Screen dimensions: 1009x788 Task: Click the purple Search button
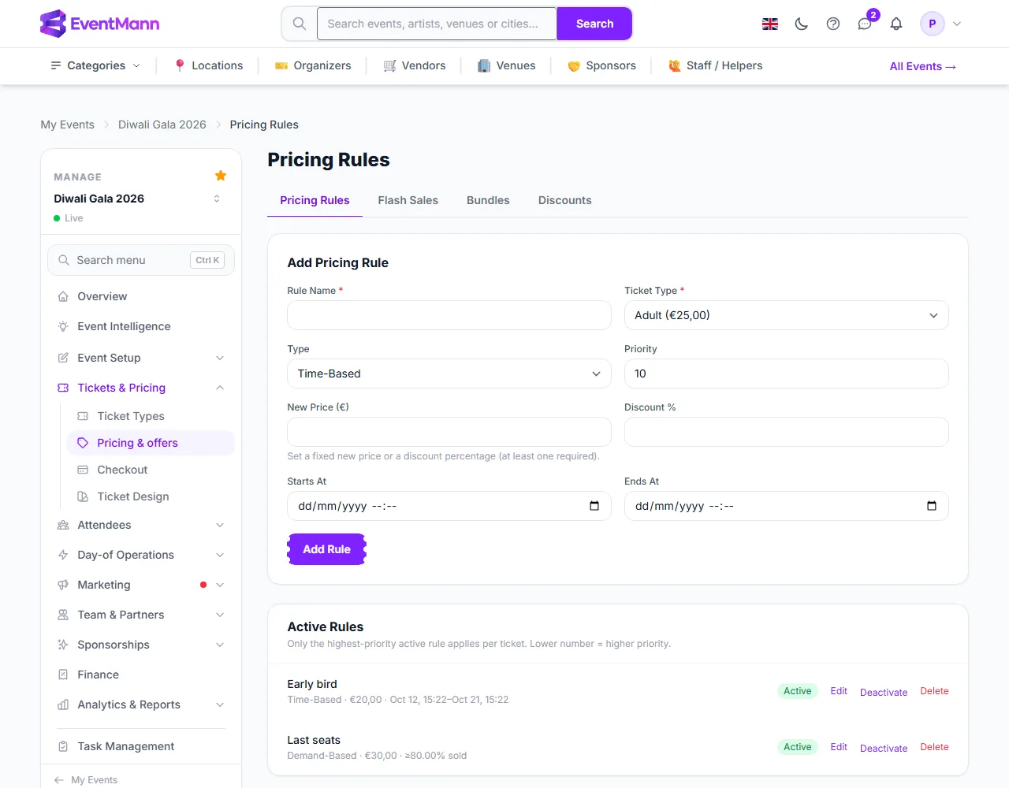pyautogui.click(x=594, y=24)
